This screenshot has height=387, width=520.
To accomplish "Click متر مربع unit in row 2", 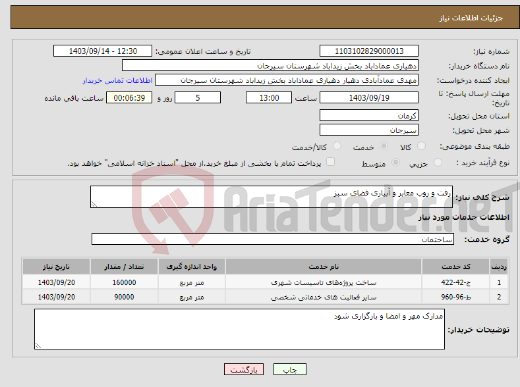I will (192, 297).
